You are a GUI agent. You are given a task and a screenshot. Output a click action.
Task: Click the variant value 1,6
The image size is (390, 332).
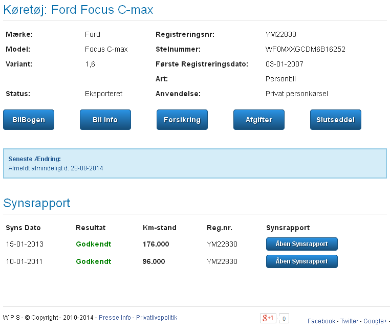click(x=90, y=64)
